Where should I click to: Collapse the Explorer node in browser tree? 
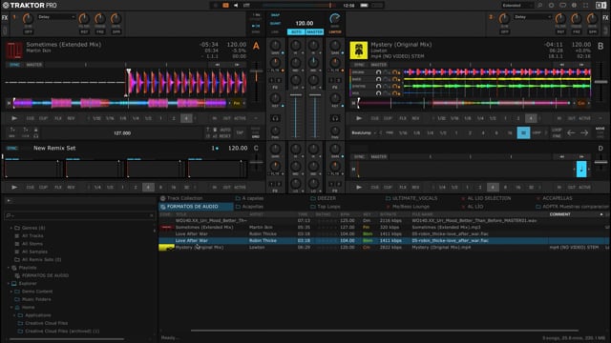9,284
